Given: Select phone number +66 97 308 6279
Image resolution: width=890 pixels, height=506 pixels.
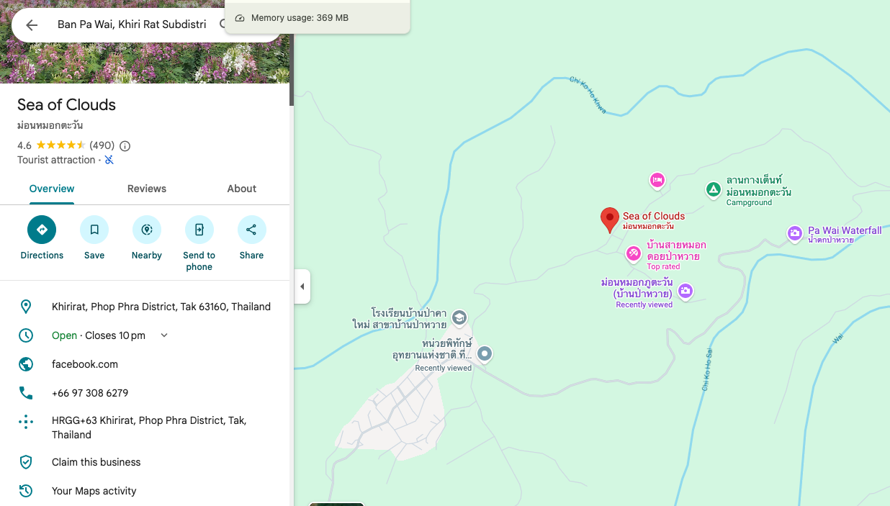Looking at the screenshot, I should (x=90, y=393).
